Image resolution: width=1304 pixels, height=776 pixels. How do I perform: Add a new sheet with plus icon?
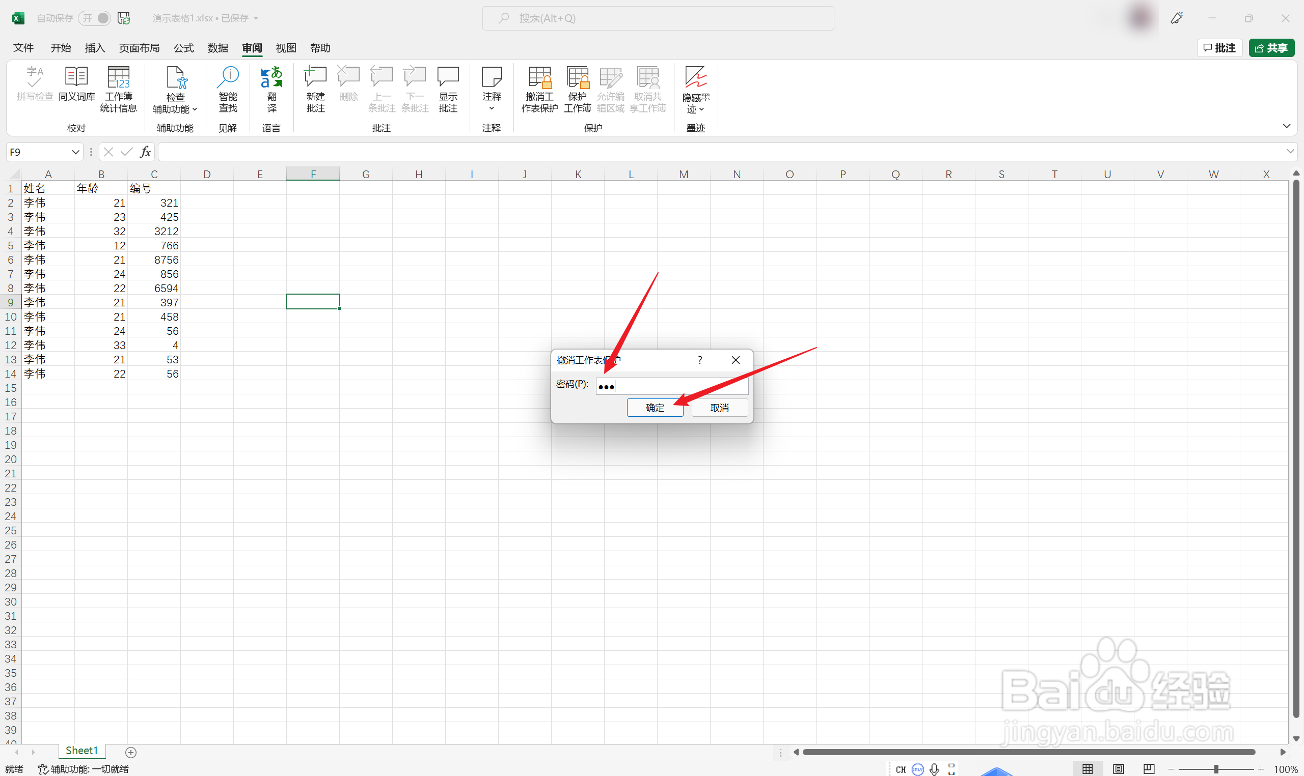131,752
